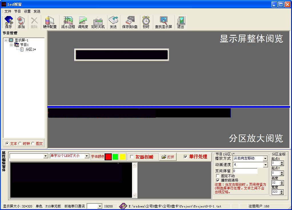
Task: Open the 文件 menu
Action: (x=8, y=11)
